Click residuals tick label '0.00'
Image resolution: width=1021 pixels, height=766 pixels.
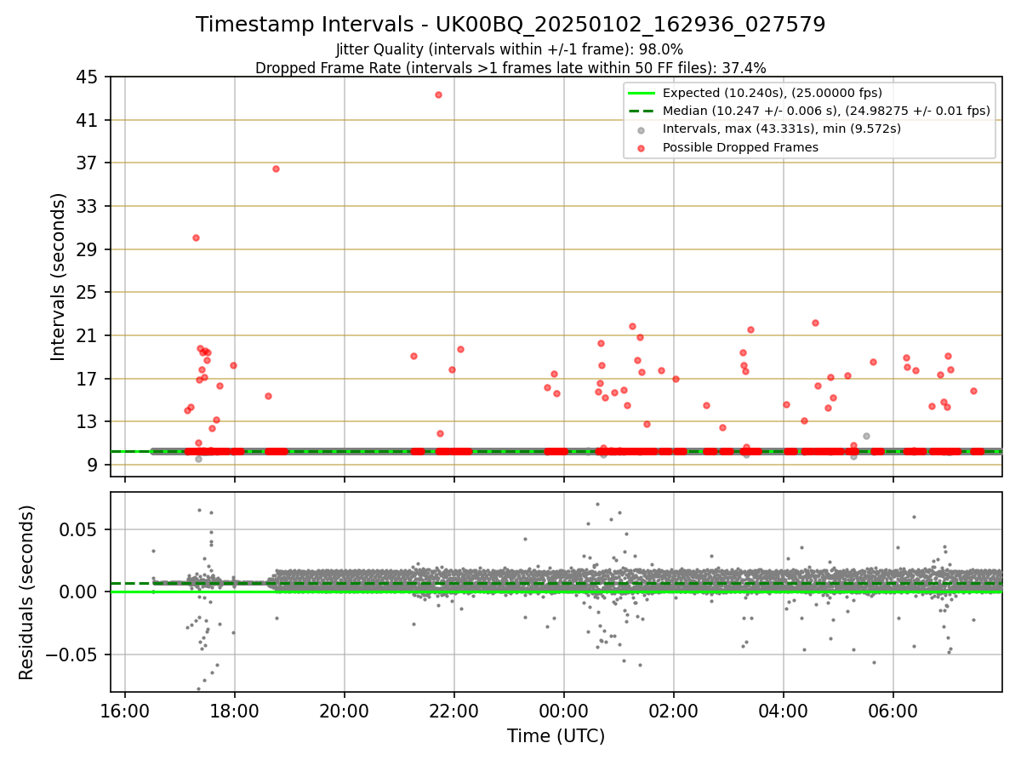pyautogui.click(x=79, y=592)
